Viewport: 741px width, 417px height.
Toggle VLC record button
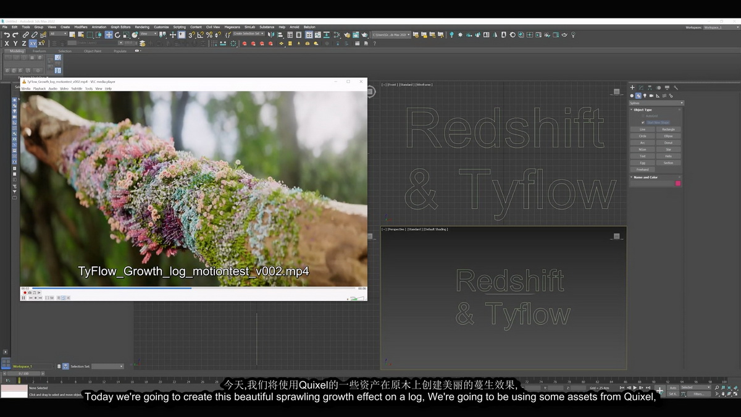[25, 293]
